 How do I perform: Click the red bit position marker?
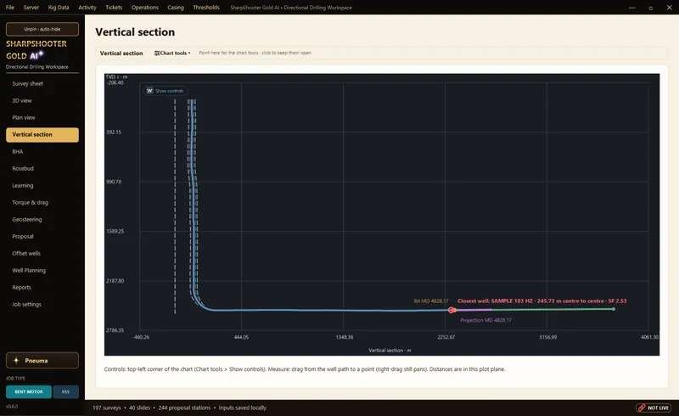coord(452,310)
